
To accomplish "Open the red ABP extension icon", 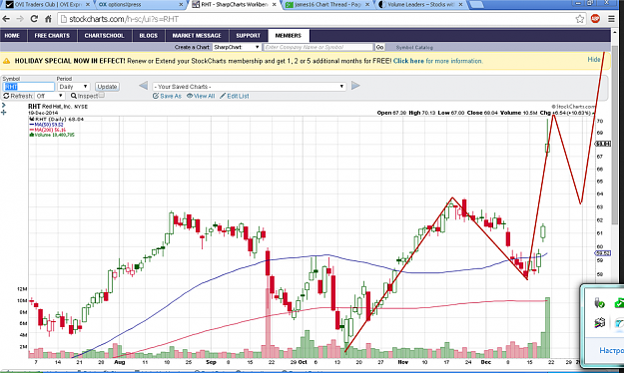I will 595,19.
